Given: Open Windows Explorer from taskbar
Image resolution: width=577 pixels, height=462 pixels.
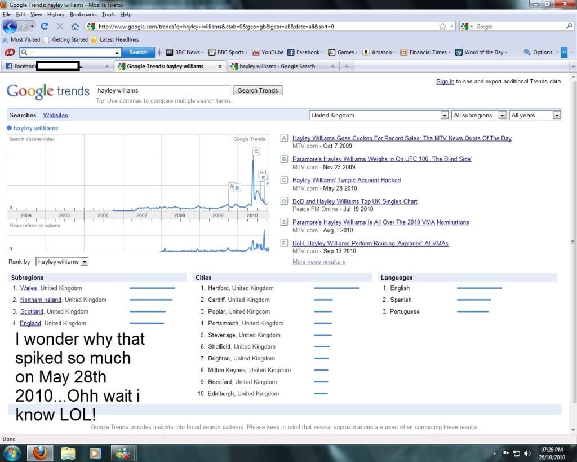Looking at the screenshot, I should [68, 453].
